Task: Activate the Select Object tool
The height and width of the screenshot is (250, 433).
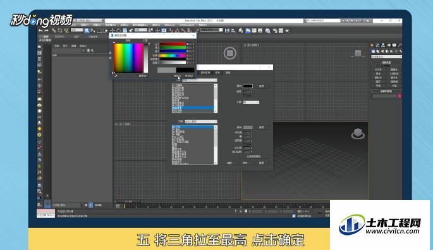Action: pos(87,30)
